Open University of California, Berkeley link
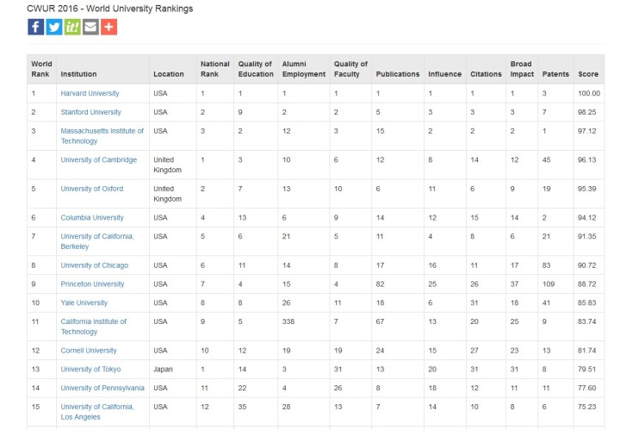Viewport: 620px width, 430px height. coord(97,241)
